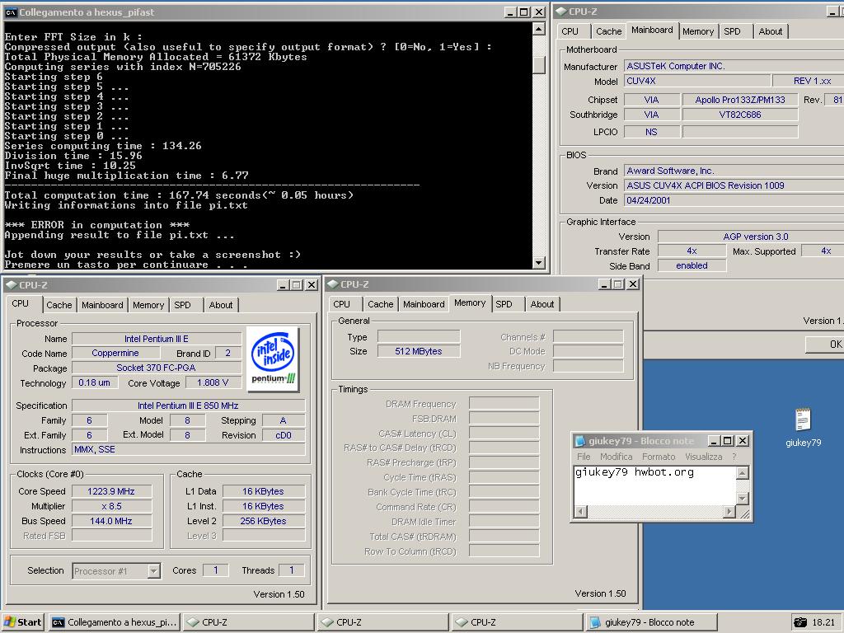Image resolution: width=844 pixels, height=633 pixels.
Task: Click the Multiplier x 8.5 value
Action: (x=111, y=507)
